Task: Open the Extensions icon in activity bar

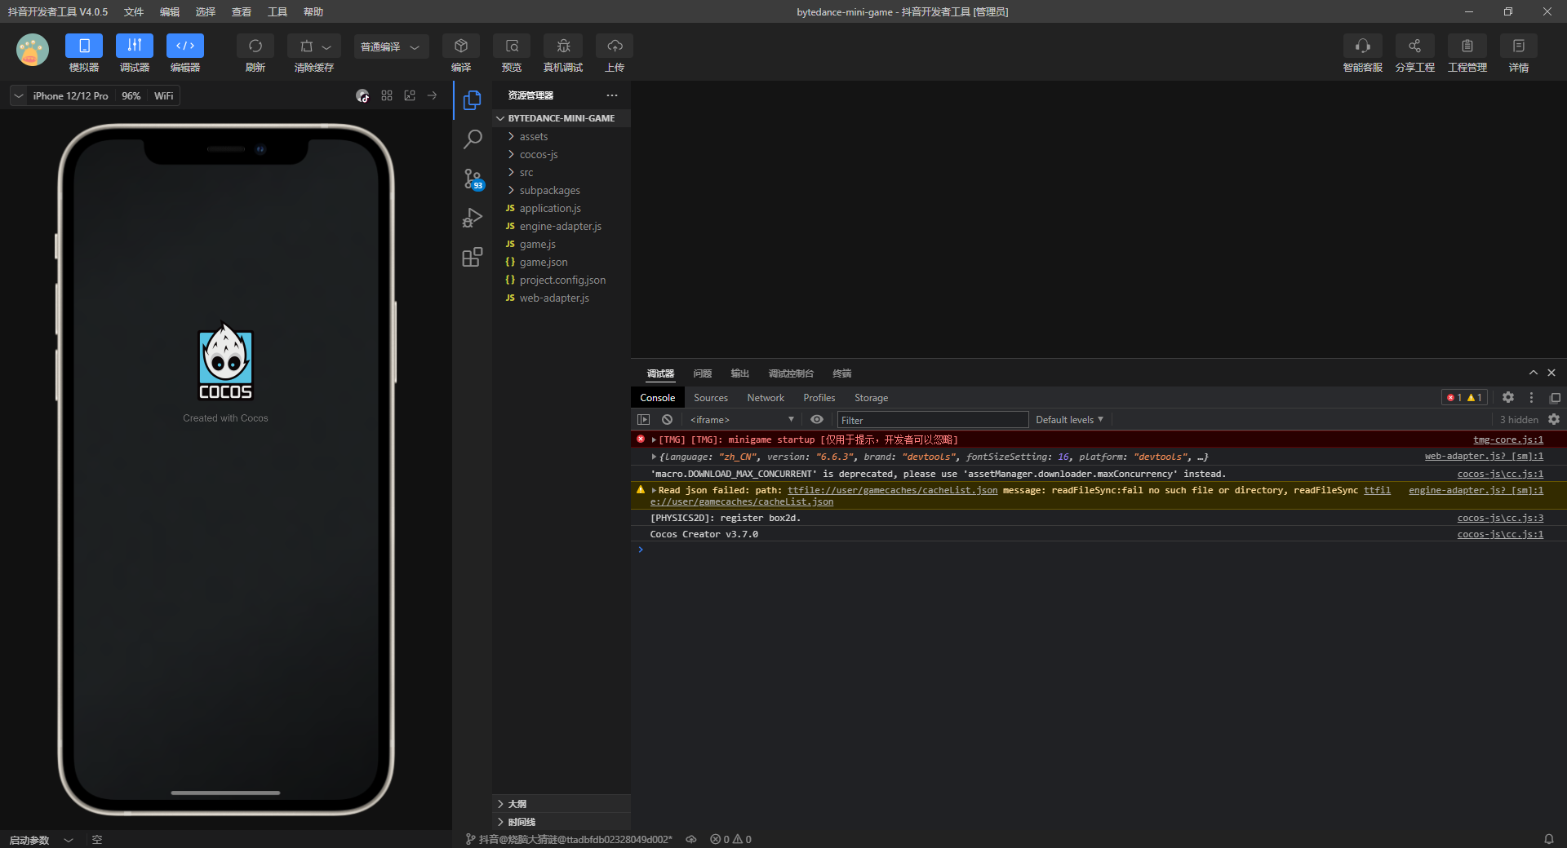Action: click(x=473, y=258)
